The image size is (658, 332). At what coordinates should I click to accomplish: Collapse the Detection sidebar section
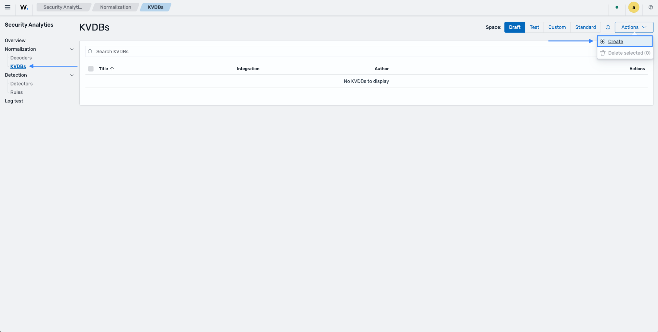[x=72, y=75]
